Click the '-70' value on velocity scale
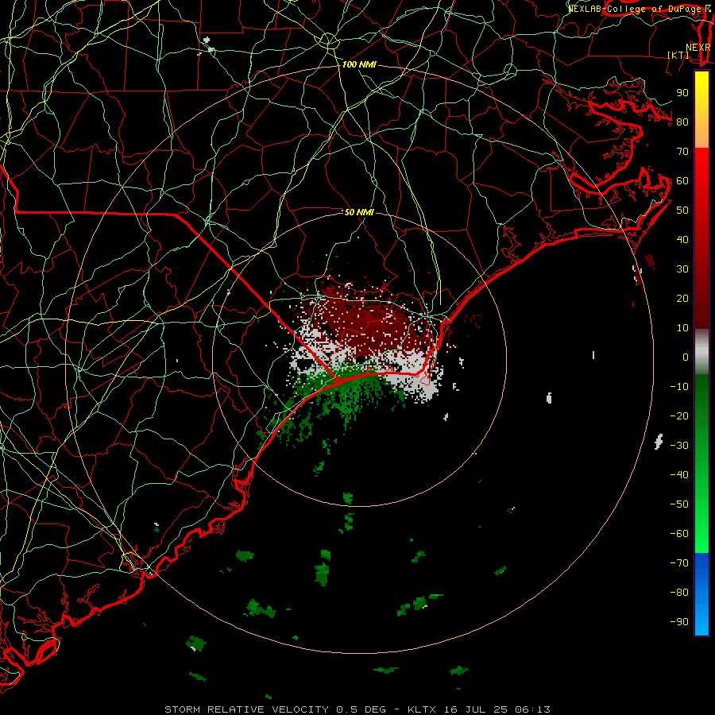This screenshot has height=715, width=715. tap(679, 563)
